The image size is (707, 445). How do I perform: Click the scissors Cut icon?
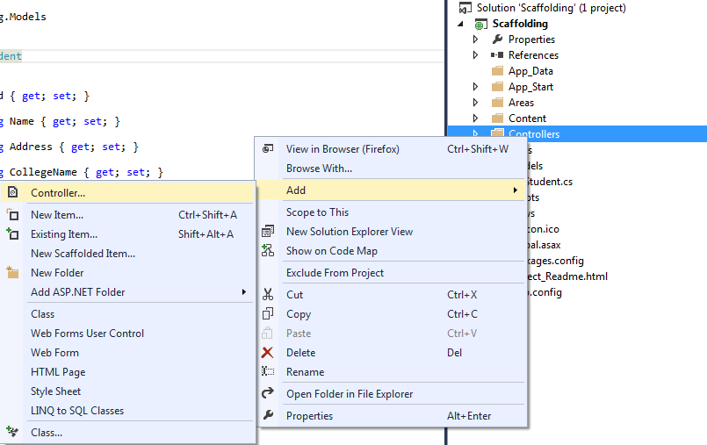[x=268, y=295]
